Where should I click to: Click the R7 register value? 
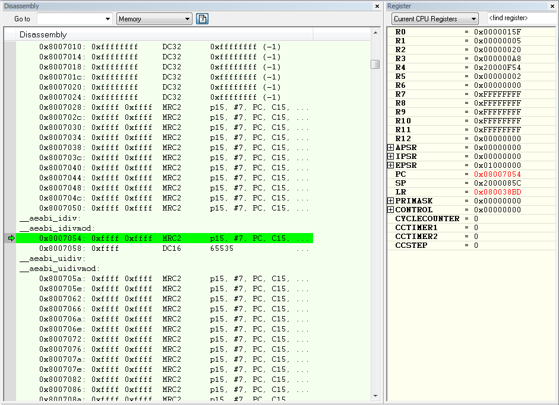coord(497,94)
